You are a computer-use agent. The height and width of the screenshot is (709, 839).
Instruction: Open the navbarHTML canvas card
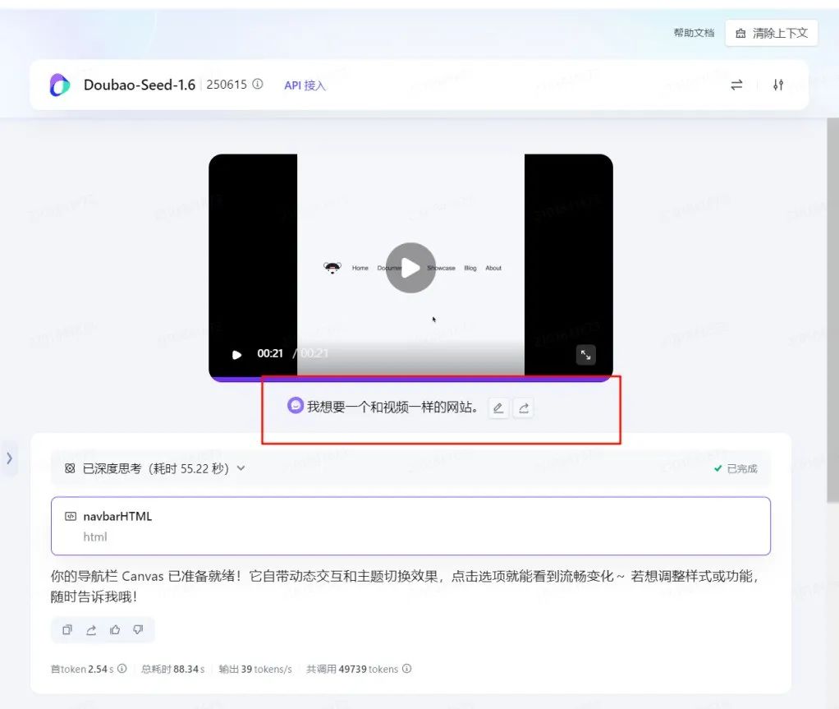[410, 526]
